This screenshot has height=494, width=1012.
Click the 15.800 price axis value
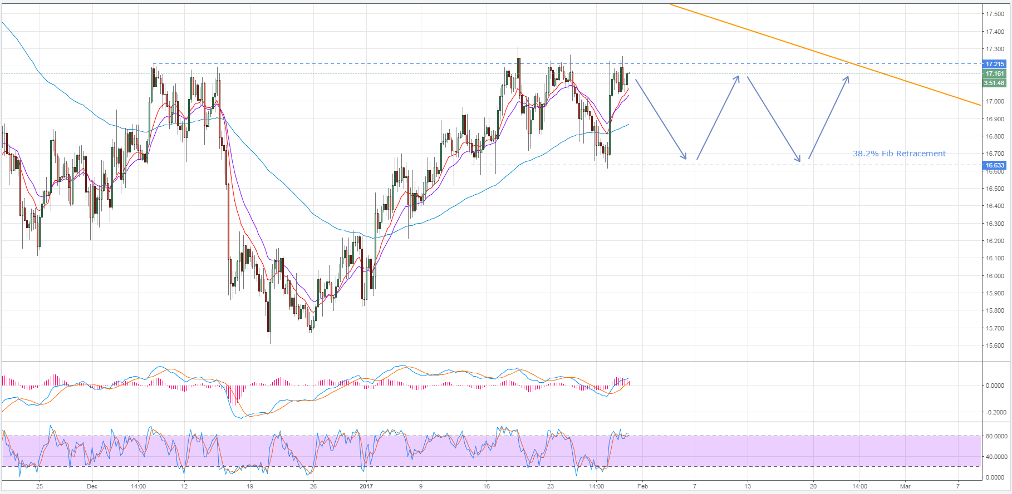995,310
